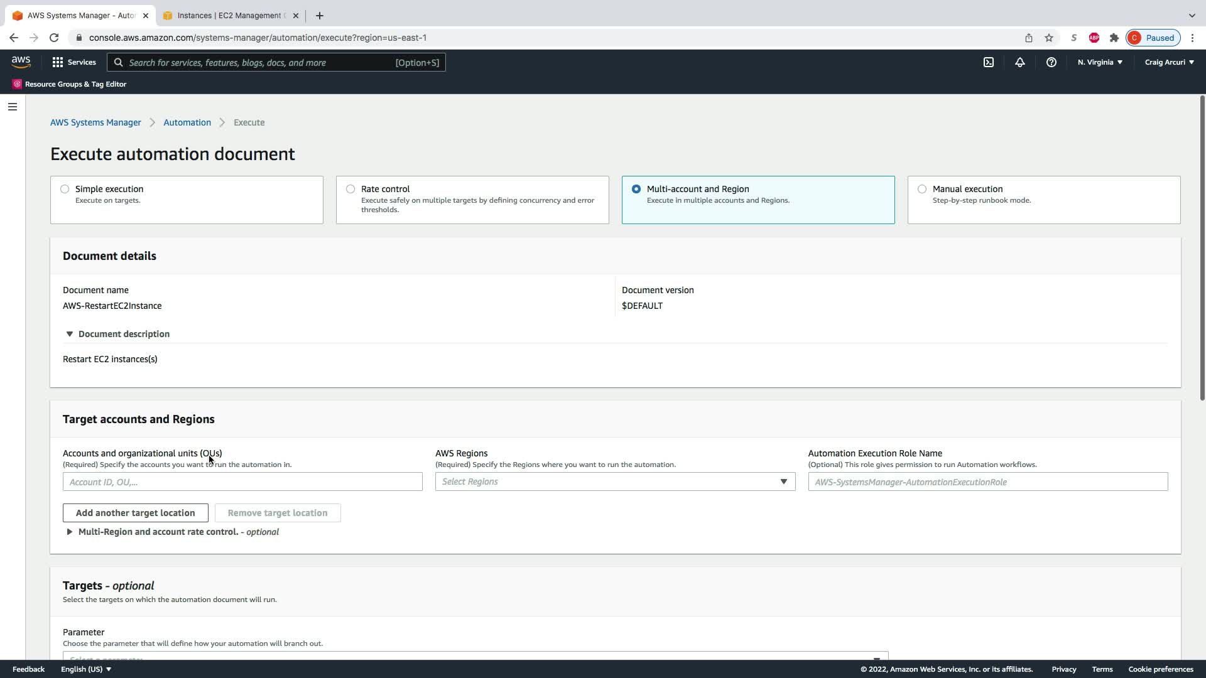Go to Automation breadcrumb link
1206x678 pixels.
pos(187,122)
